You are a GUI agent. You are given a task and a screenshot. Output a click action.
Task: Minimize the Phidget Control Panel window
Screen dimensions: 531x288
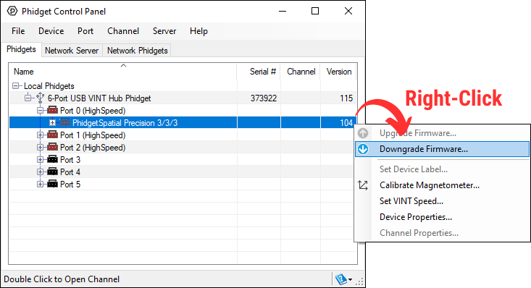[283, 11]
